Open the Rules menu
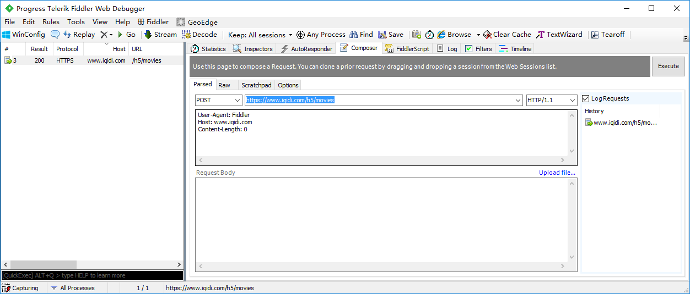Image resolution: width=690 pixels, height=294 pixels. click(51, 22)
